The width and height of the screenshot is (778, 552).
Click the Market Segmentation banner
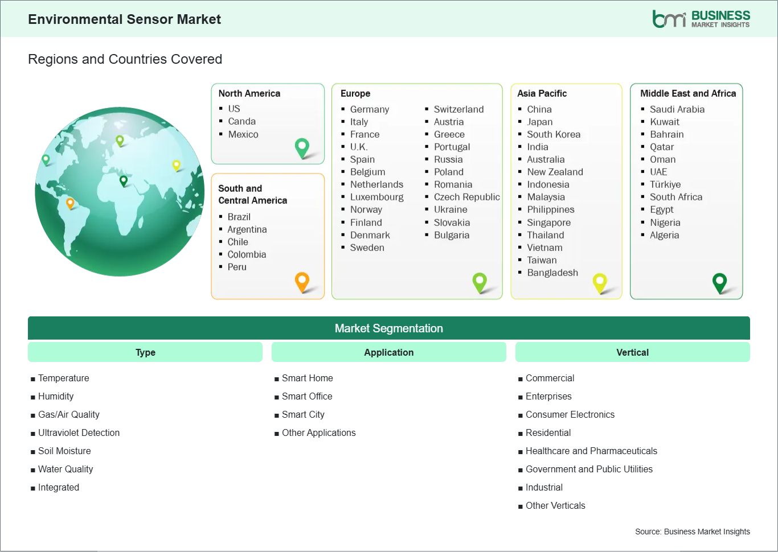coord(388,328)
